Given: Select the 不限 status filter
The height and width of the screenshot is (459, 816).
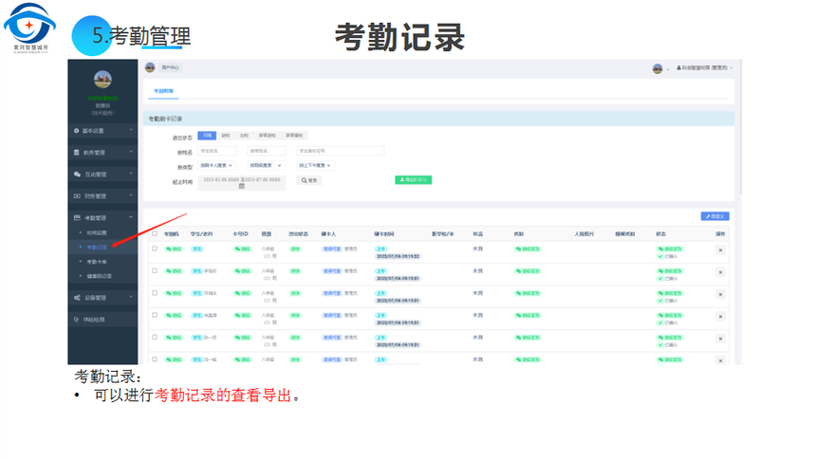Looking at the screenshot, I should [207, 136].
